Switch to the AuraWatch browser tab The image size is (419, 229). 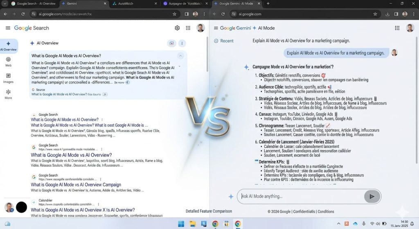click(x=135, y=3)
